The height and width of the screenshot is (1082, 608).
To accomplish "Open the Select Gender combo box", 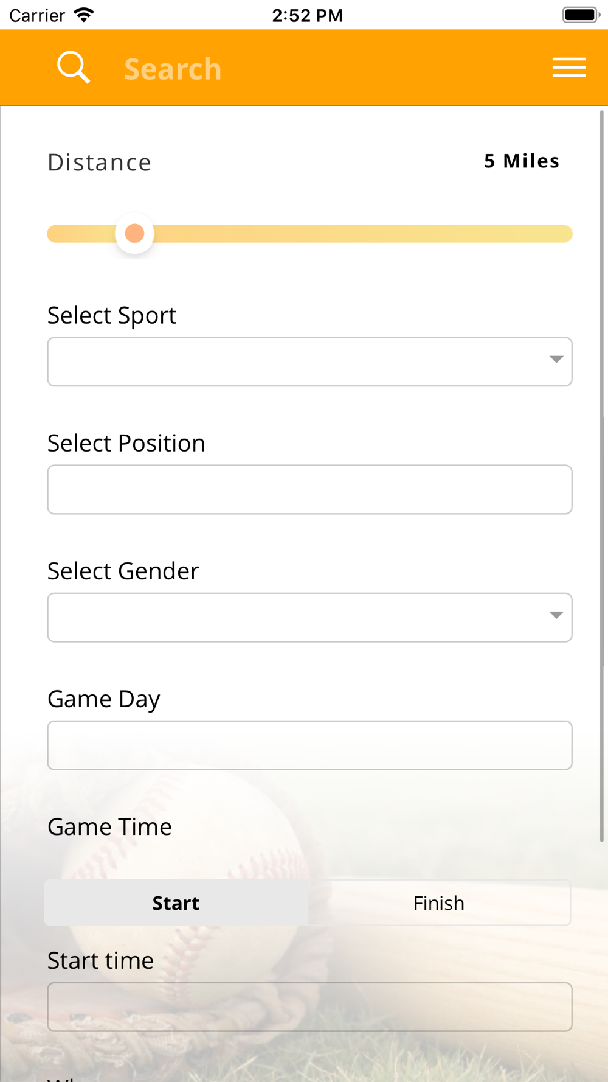I will tap(310, 617).
